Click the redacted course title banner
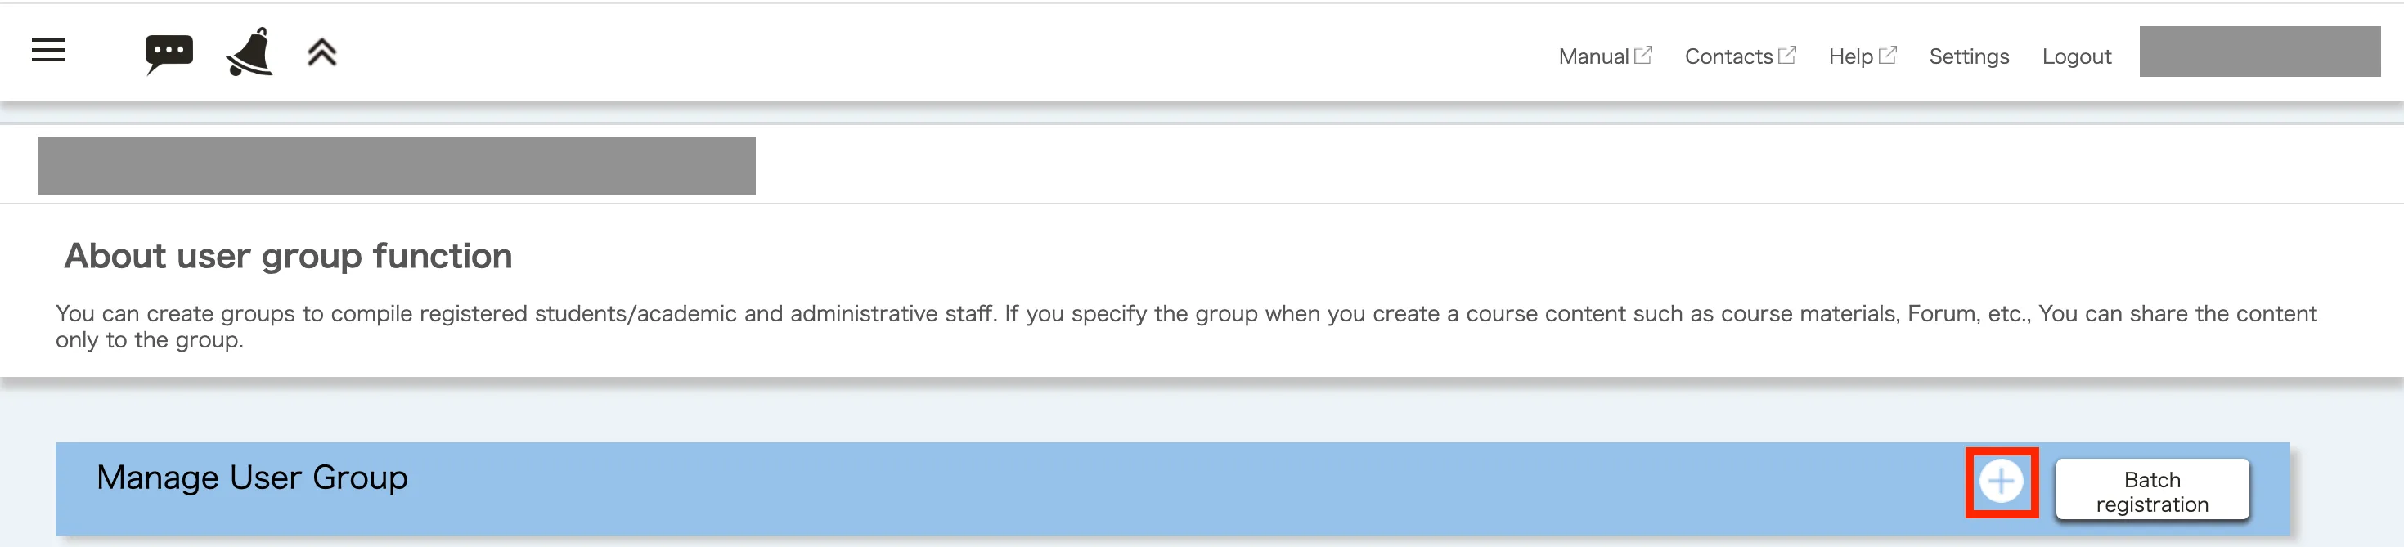 [x=397, y=165]
